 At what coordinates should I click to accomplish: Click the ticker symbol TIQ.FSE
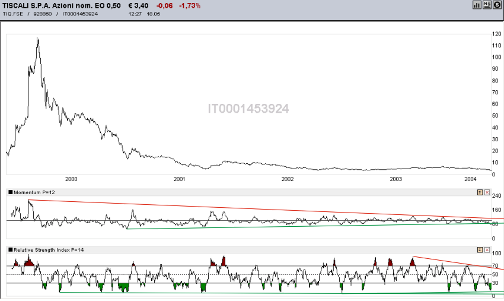coord(13,14)
